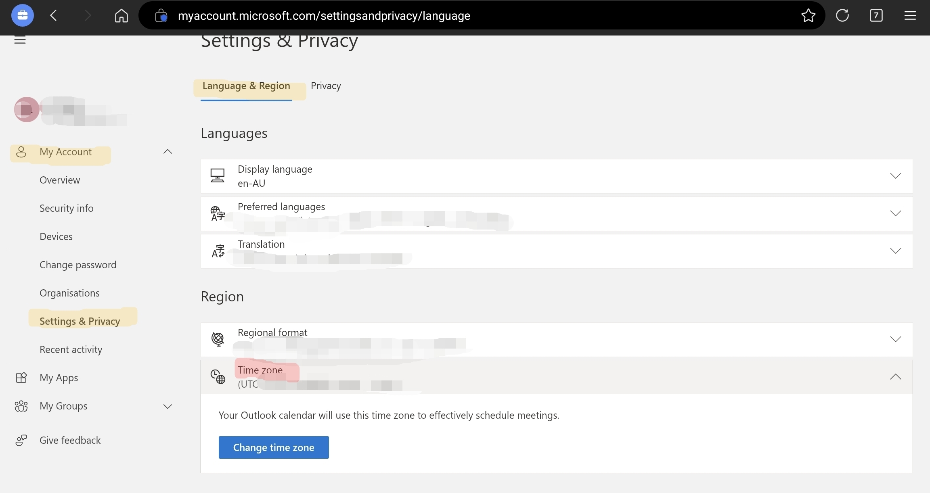Click the Region section heading

pyautogui.click(x=222, y=297)
